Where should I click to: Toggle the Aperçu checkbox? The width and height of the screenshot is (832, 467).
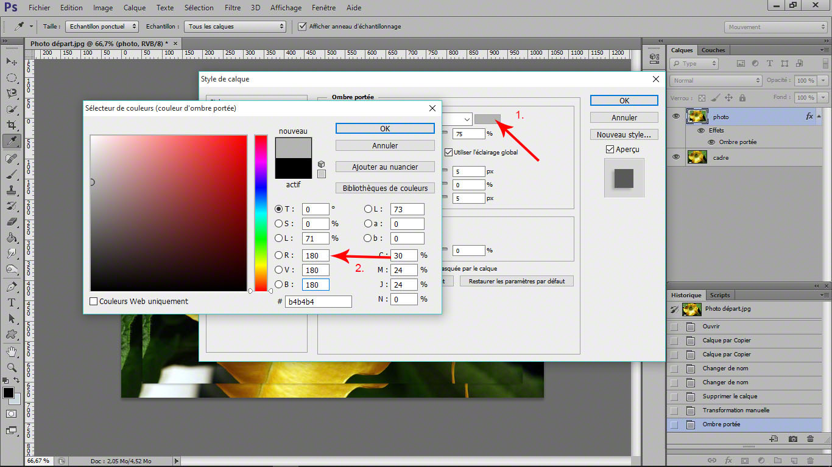[x=610, y=149]
